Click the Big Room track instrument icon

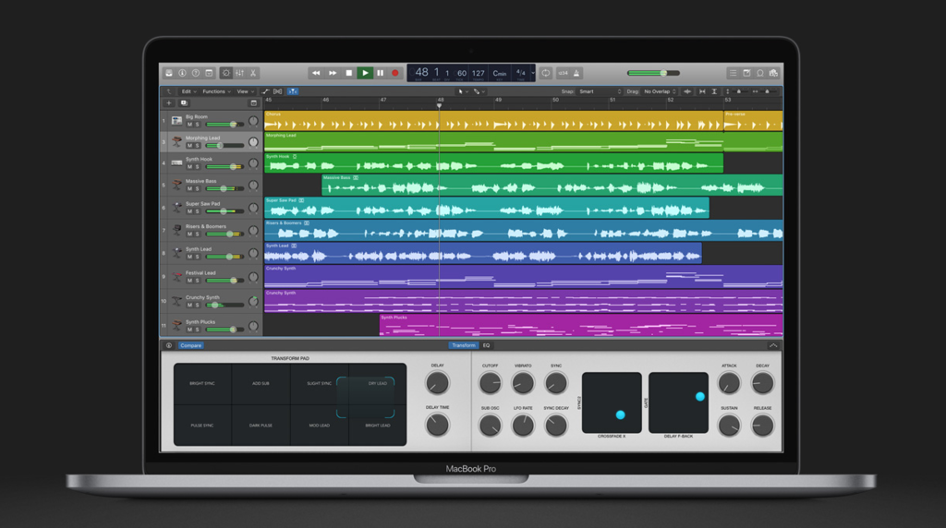[176, 121]
